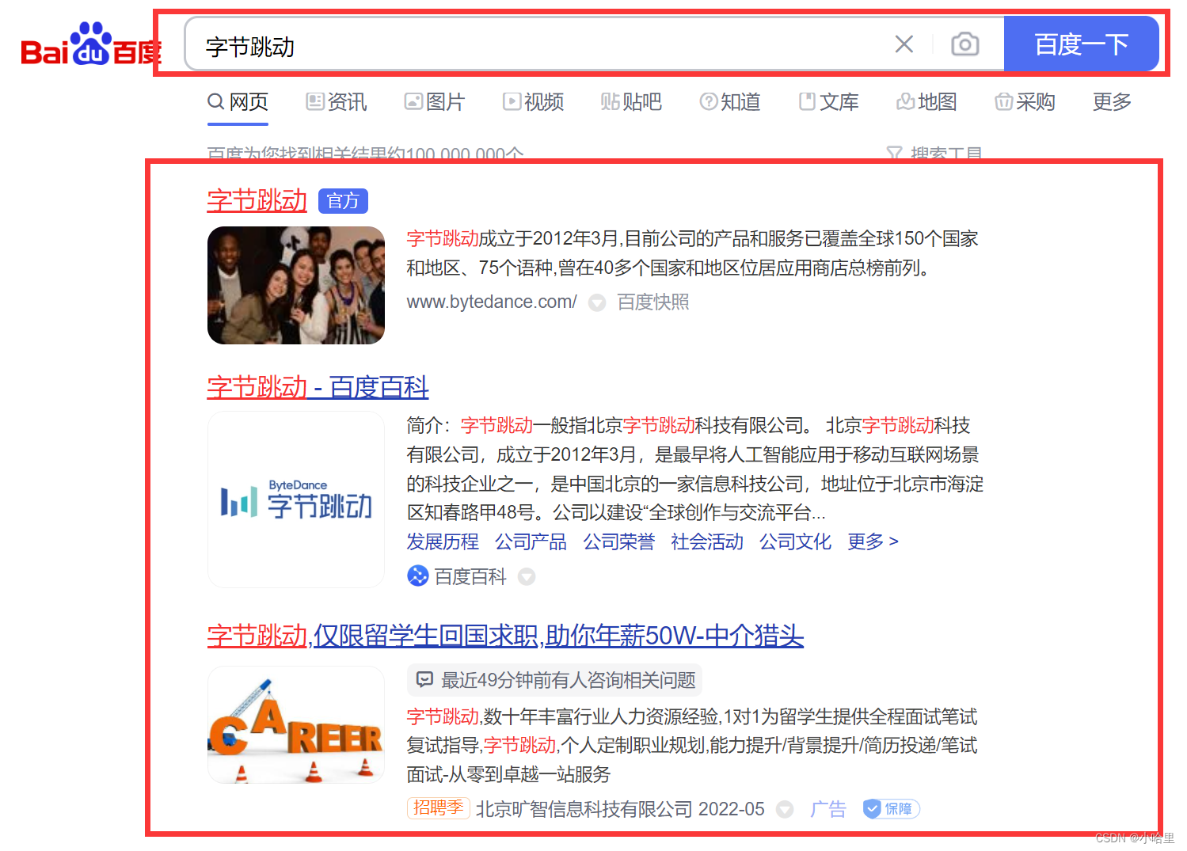The image size is (1187, 851).
Task: Open the 文库 tab
Action: 829,102
